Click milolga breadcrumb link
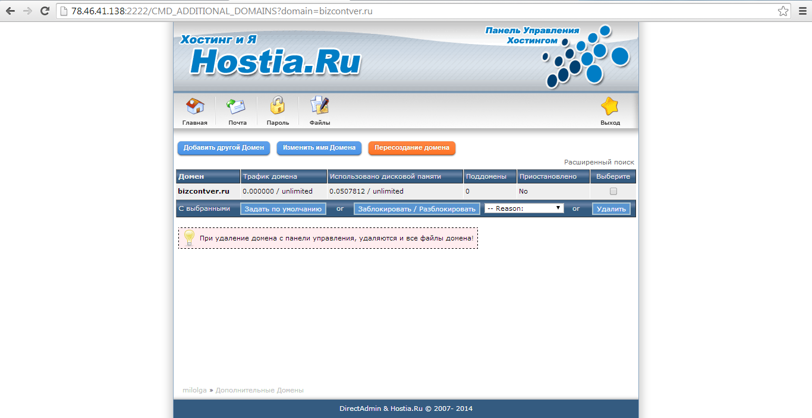Image resolution: width=812 pixels, height=418 pixels. click(194, 390)
